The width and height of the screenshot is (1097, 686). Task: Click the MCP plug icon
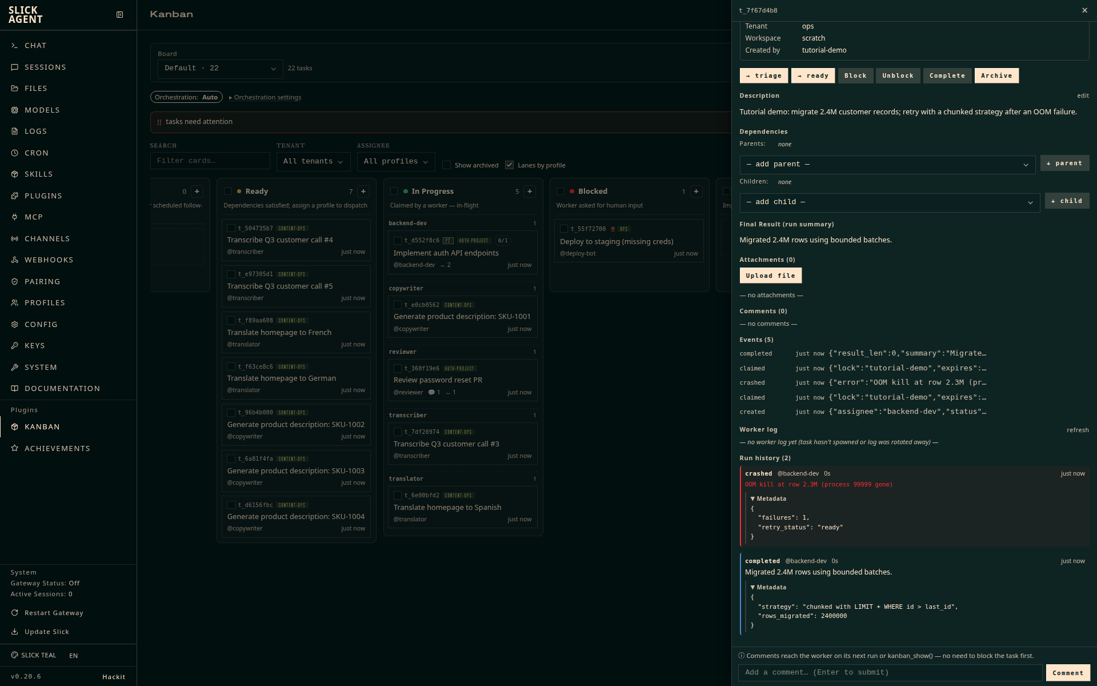[15, 217]
